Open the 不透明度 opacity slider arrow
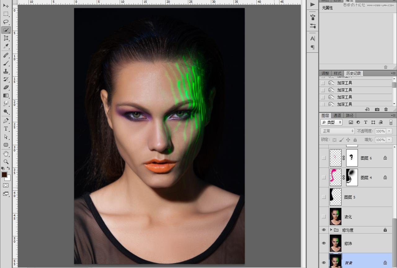This screenshot has width=397, height=268. (389, 131)
